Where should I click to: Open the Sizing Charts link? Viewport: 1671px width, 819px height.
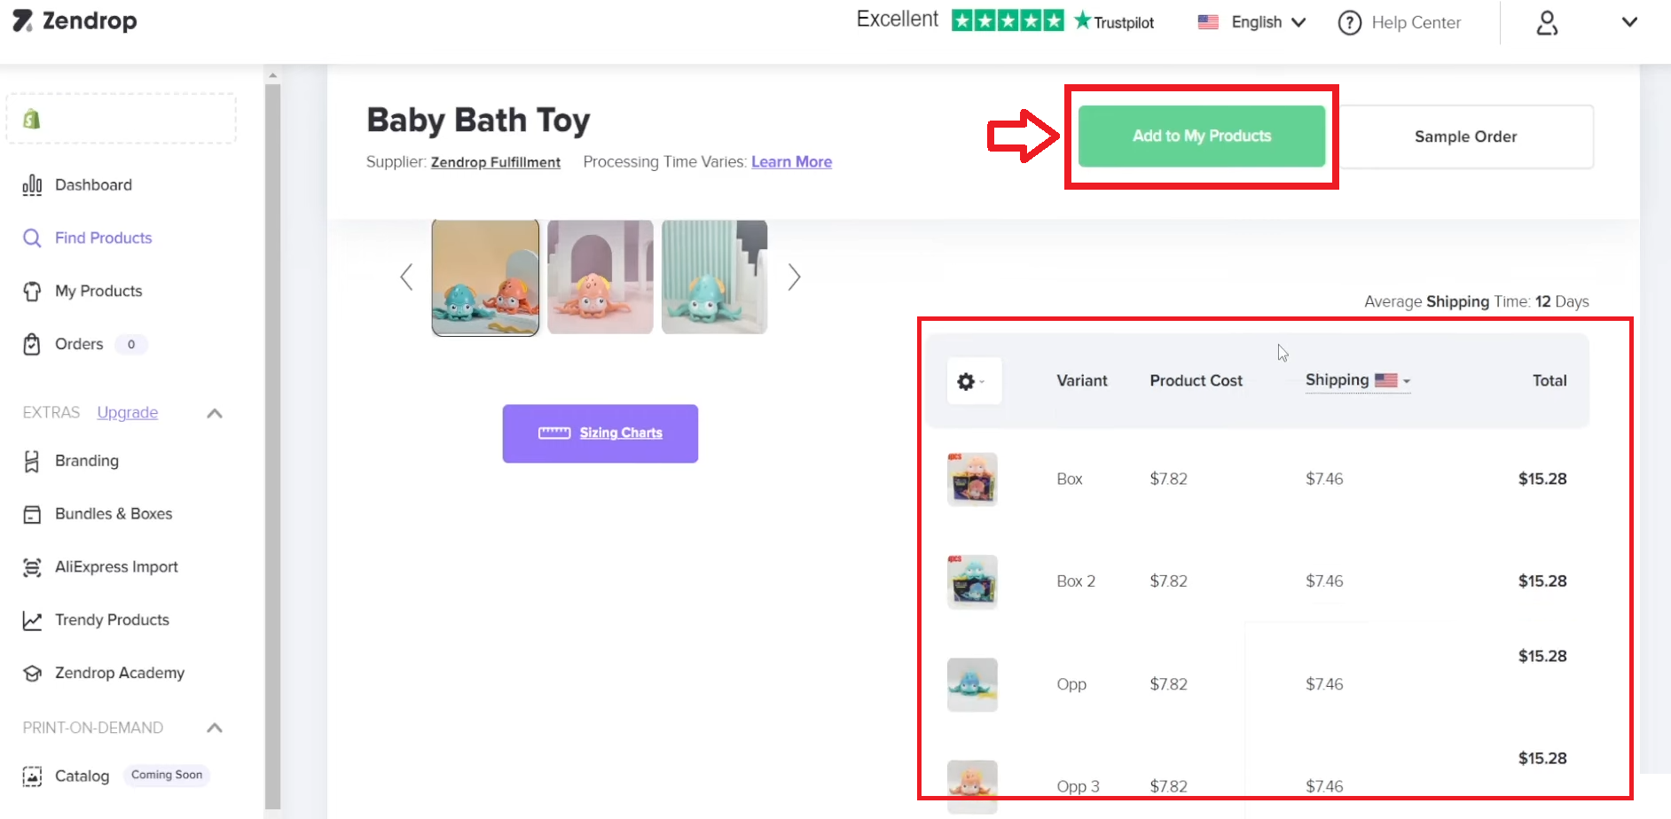[x=600, y=433]
